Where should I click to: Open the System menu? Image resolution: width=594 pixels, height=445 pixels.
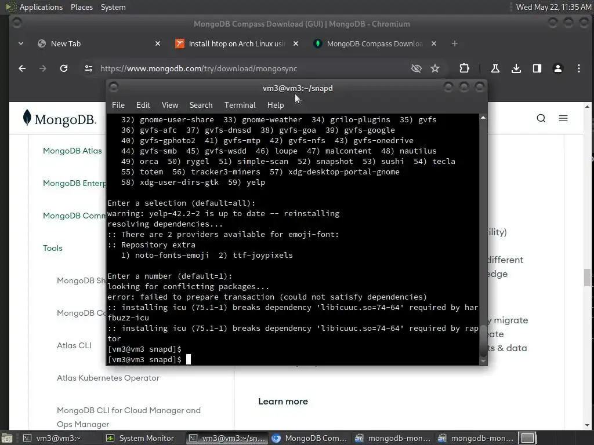[x=113, y=7]
